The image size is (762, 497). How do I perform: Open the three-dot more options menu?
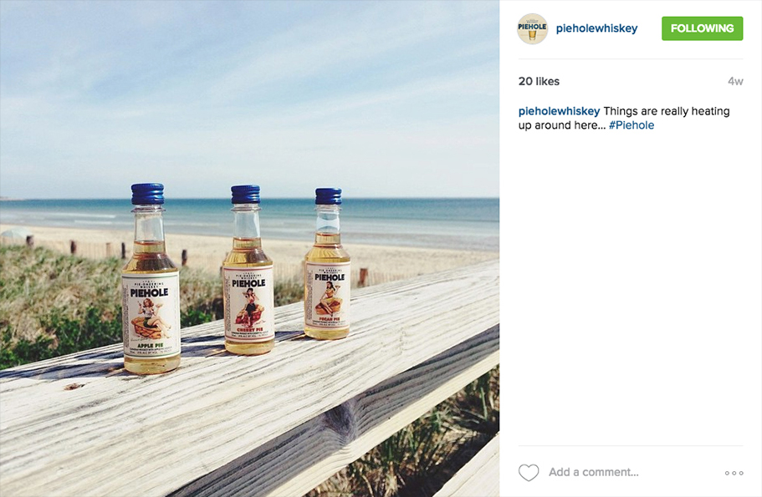[x=734, y=473]
